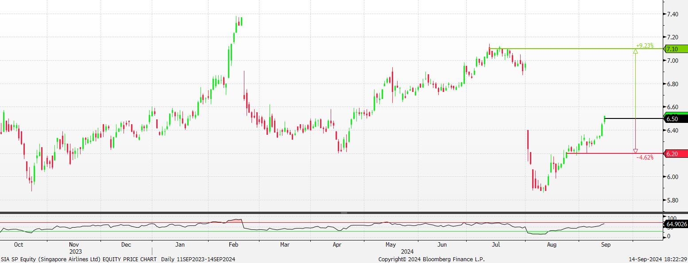
Task: Select the green 7.10 resistance line
Action: 576,49
